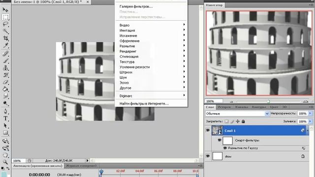Click the foreground color swatch

pyautogui.click(x=3, y=175)
